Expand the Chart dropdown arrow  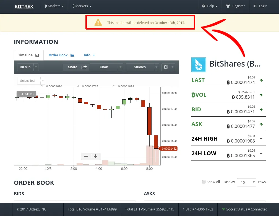(x=121, y=67)
